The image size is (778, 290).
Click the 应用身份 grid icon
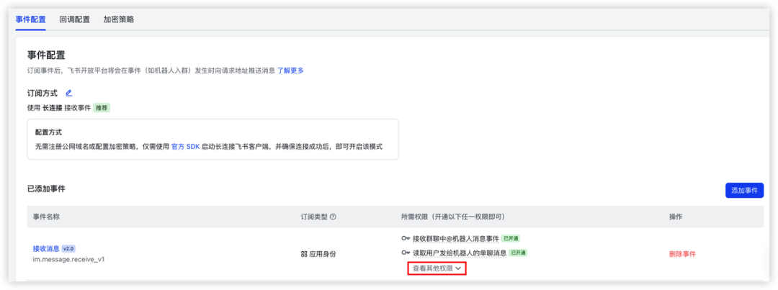pos(304,254)
